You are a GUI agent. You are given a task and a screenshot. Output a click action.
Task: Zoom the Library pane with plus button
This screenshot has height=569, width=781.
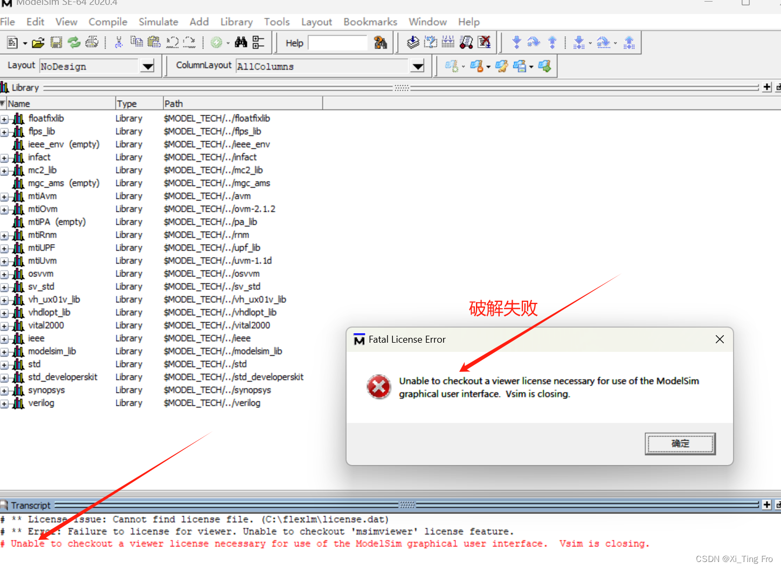click(767, 87)
